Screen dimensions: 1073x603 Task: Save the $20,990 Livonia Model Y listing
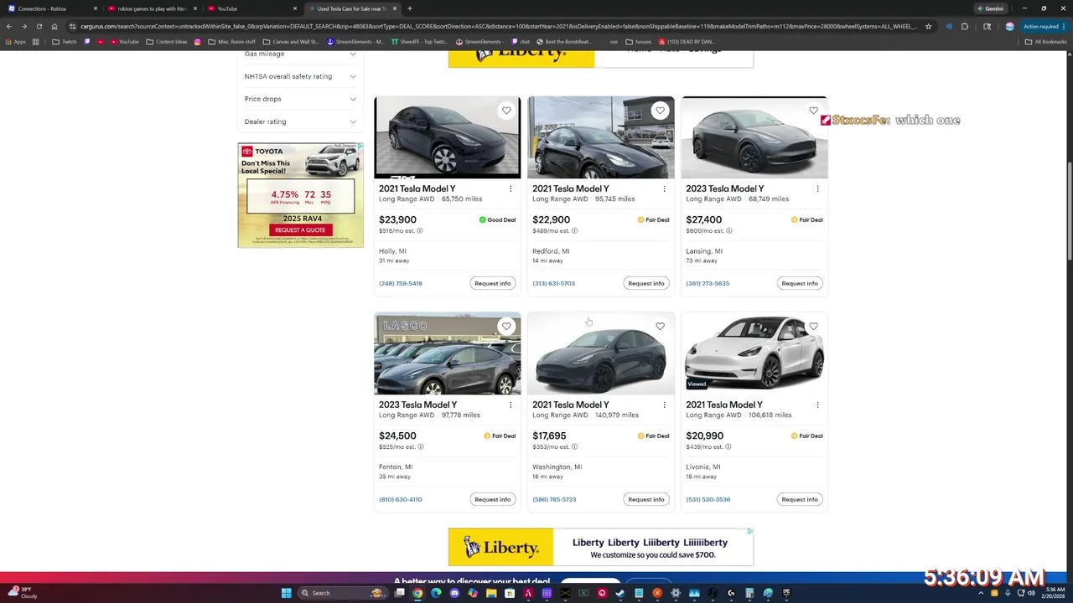click(x=813, y=327)
